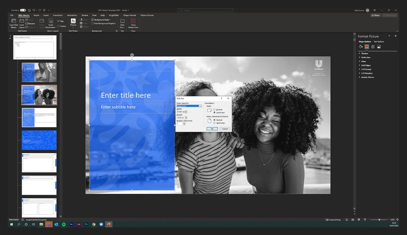Switch to the Transitions ribbon tab
The height and width of the screenshot is (235, 407).
point(58,15)
